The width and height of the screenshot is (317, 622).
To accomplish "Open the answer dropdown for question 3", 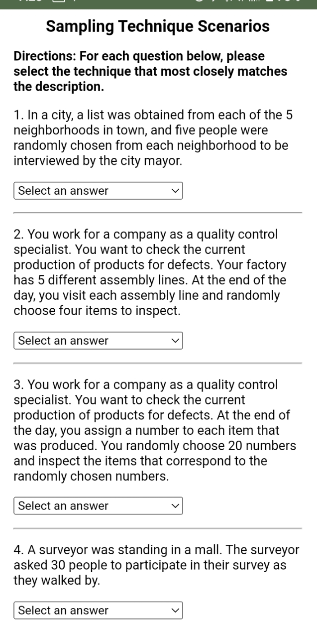I will coord(98,506).
